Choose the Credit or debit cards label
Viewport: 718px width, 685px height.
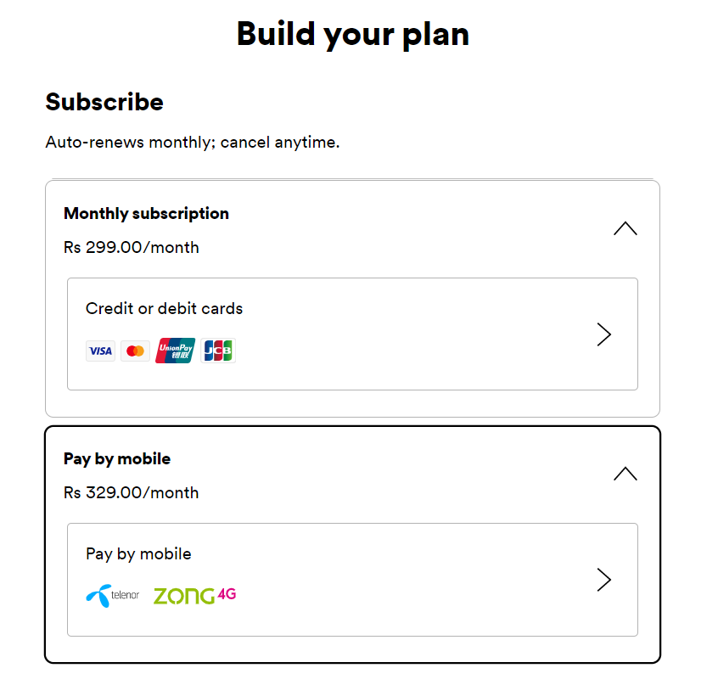coord(164,309)
